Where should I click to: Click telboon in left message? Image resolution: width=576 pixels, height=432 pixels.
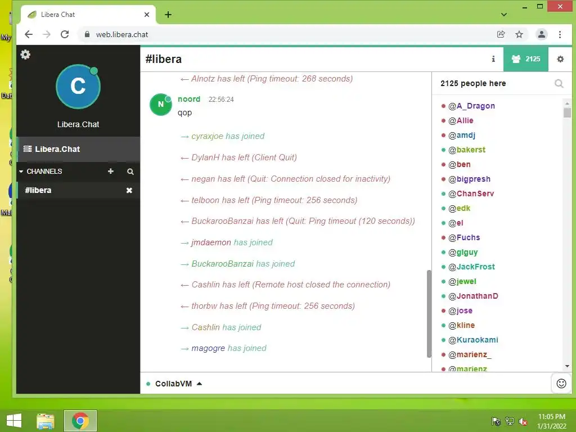(x=205, y=200)
